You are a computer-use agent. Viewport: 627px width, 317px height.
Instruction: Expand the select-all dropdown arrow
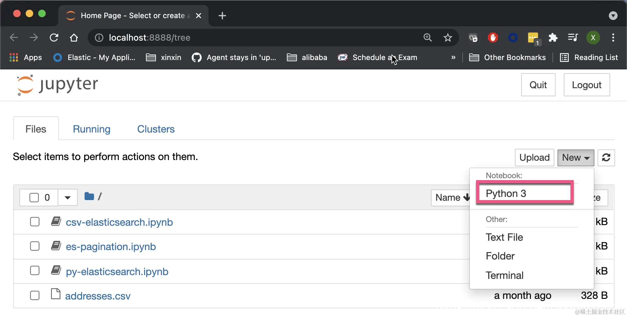click(x=67, y=198)
